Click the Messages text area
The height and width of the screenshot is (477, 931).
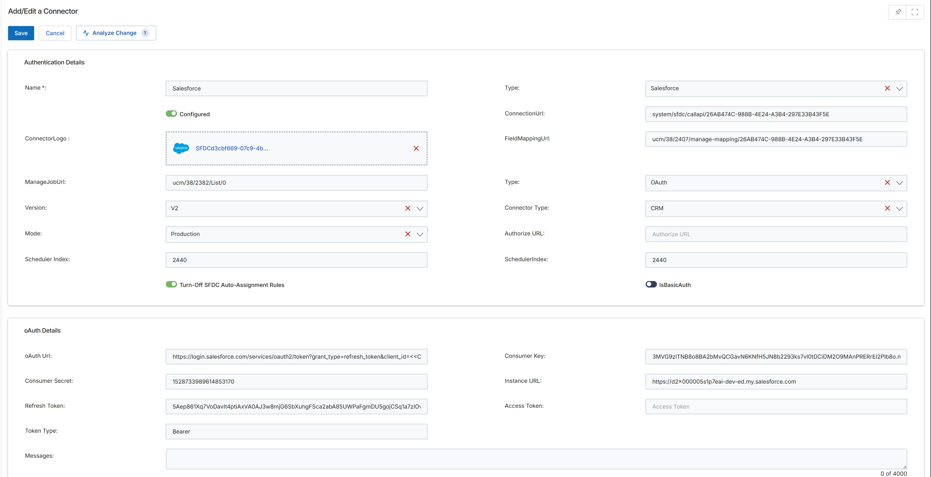coord(536,459)
